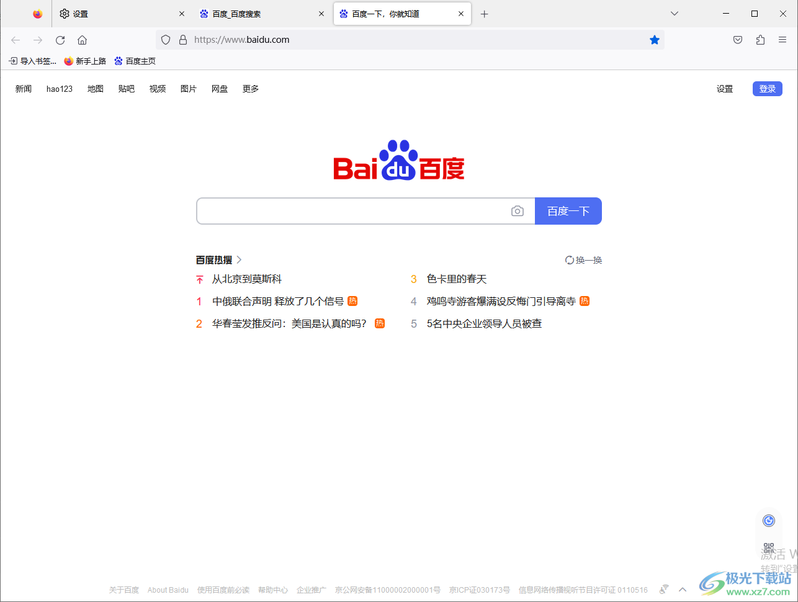Click the URL address bar
798x602 pixels.
(410, 40)
